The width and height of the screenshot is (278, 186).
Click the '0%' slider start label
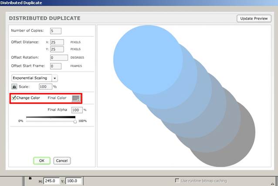21,121
